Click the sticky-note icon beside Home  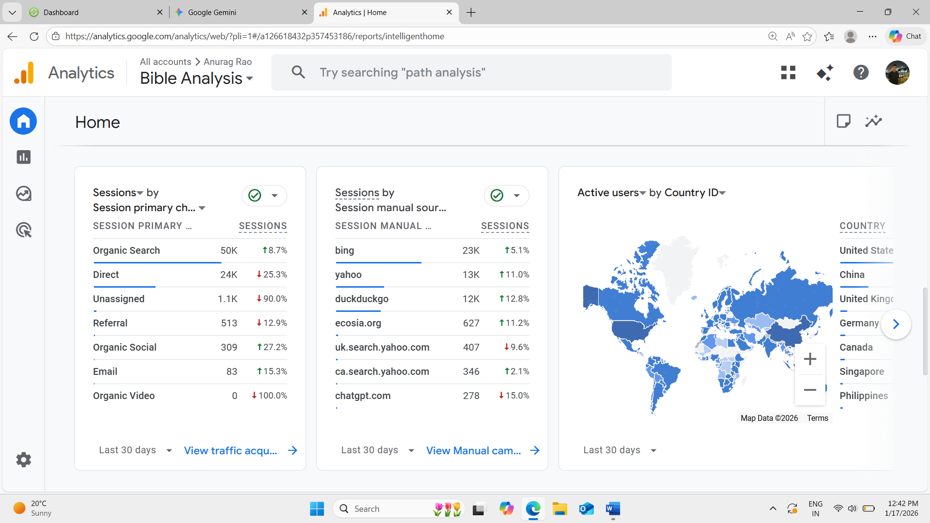coord(843,121)
